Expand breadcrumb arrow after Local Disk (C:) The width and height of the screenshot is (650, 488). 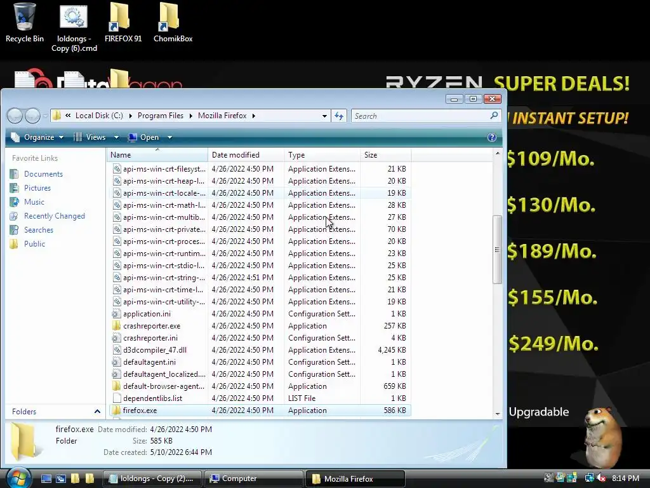(x=130, y=116)
